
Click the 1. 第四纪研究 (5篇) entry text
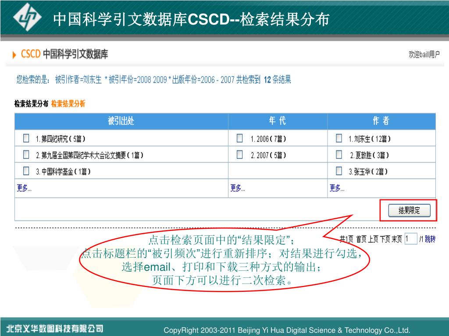pos(61,139)
